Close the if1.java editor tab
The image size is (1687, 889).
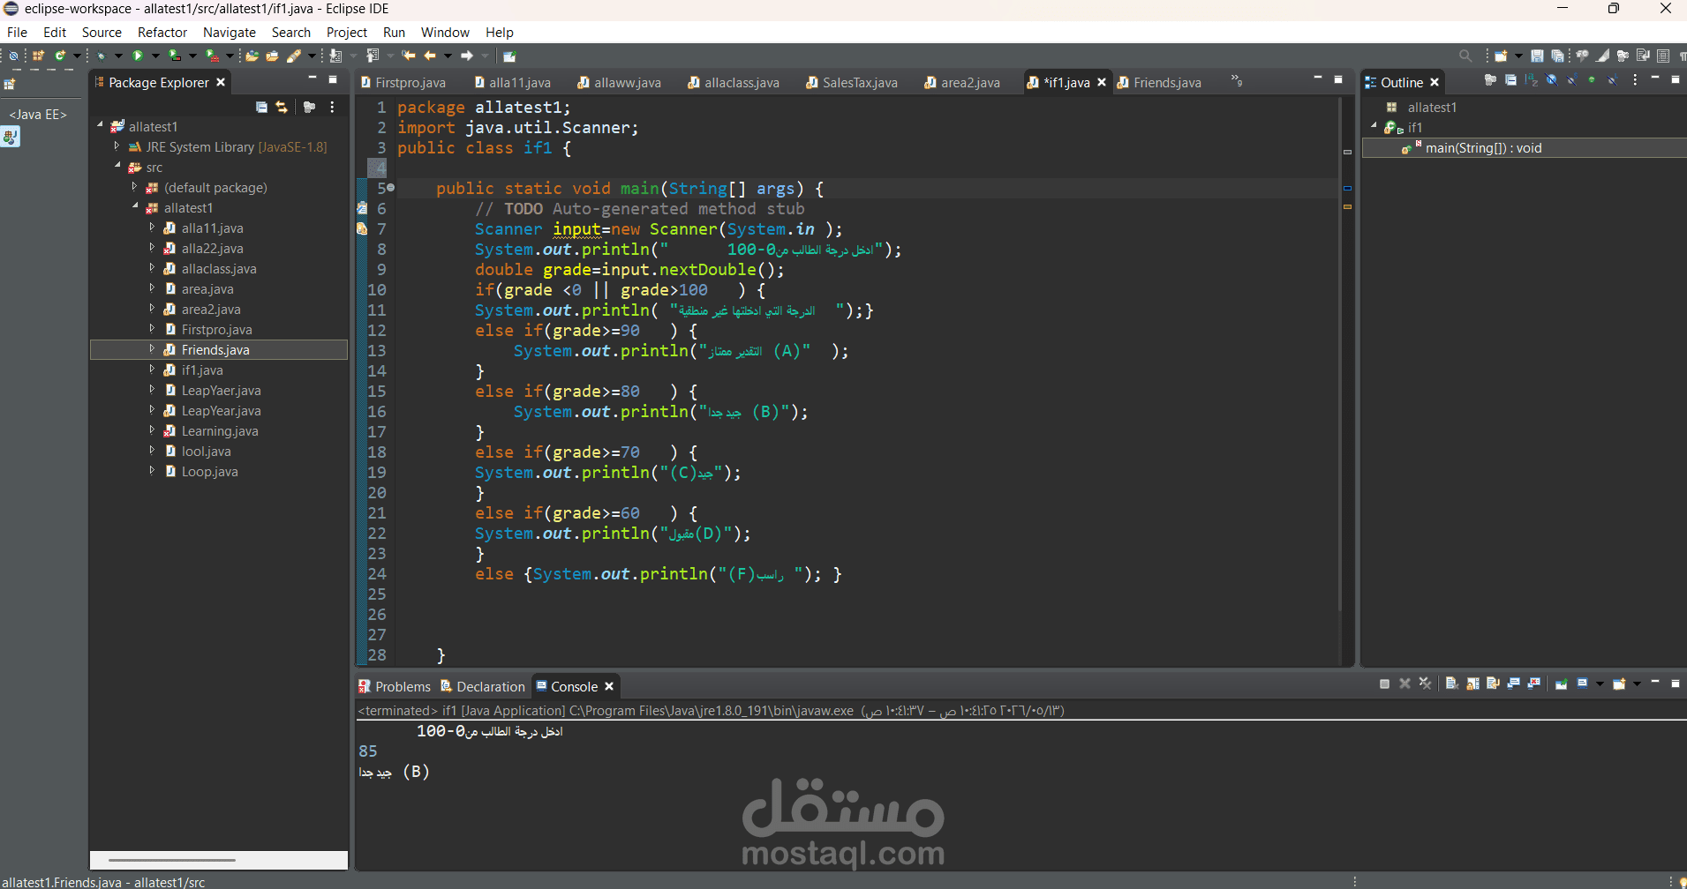[1102, 82]
